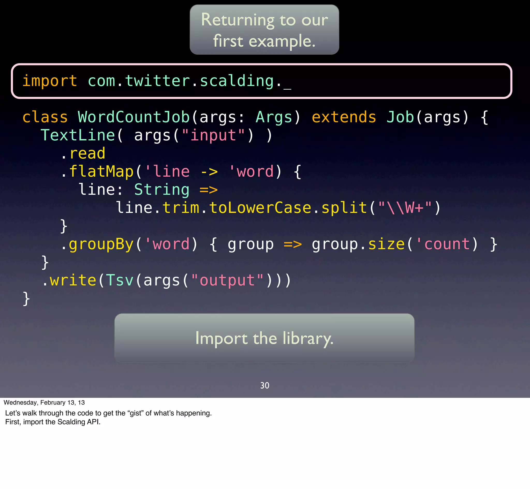Click 'Job(args)' in the class declaration
This screenshot has width=530, height=489.
click(x=428, y=117)
